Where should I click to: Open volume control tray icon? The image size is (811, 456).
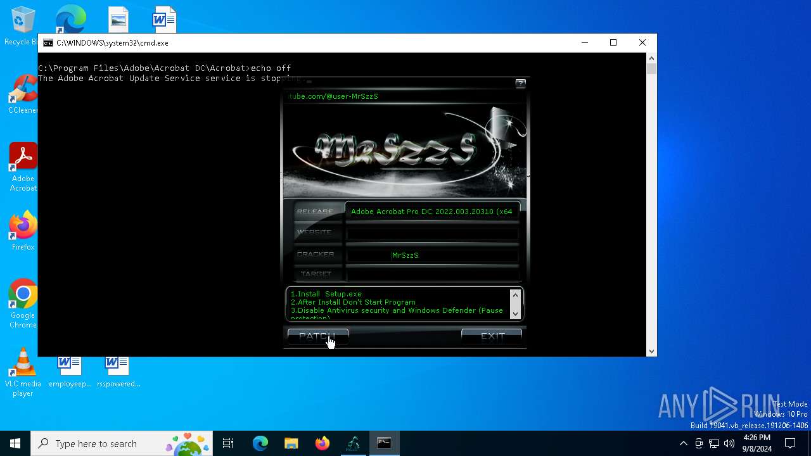tap(729, 443)
